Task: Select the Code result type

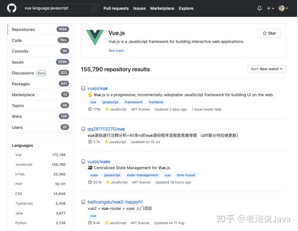Action: tap(41, 40)
